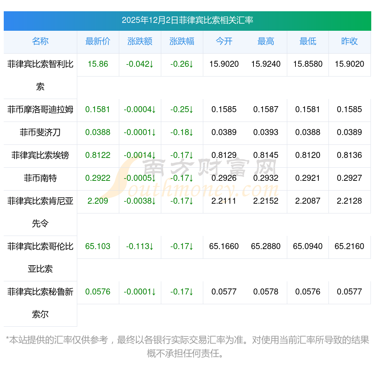Select the 涨跌幅 column header
This screenshot has width=375, height=365.
182,42
